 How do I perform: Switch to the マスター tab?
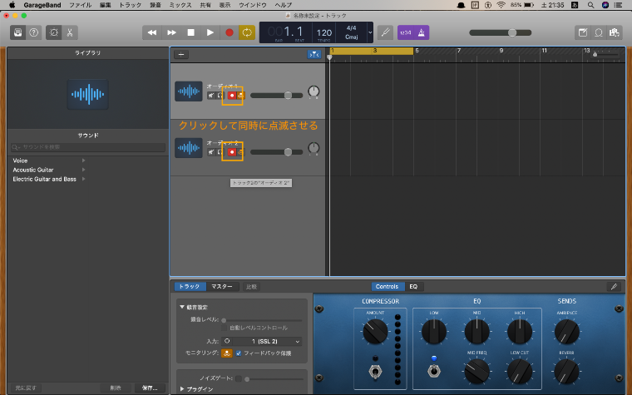click(x=222, y=286)
